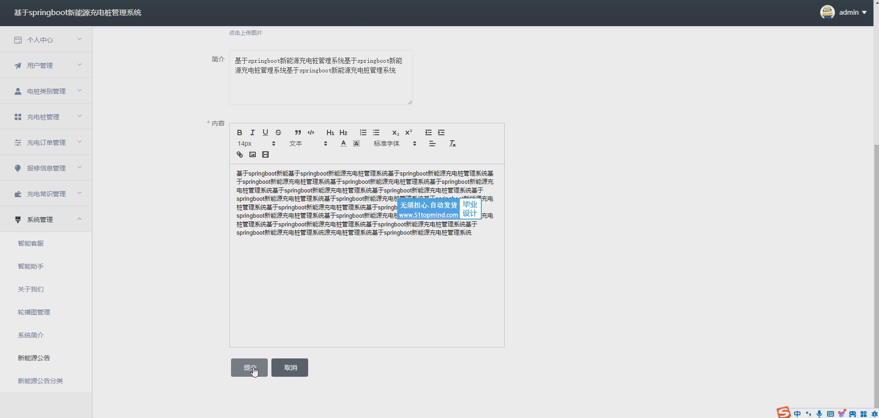Viewport: 879px width, 418px height.
Task: Click inside the 简介 textarea
Action: 321,77
